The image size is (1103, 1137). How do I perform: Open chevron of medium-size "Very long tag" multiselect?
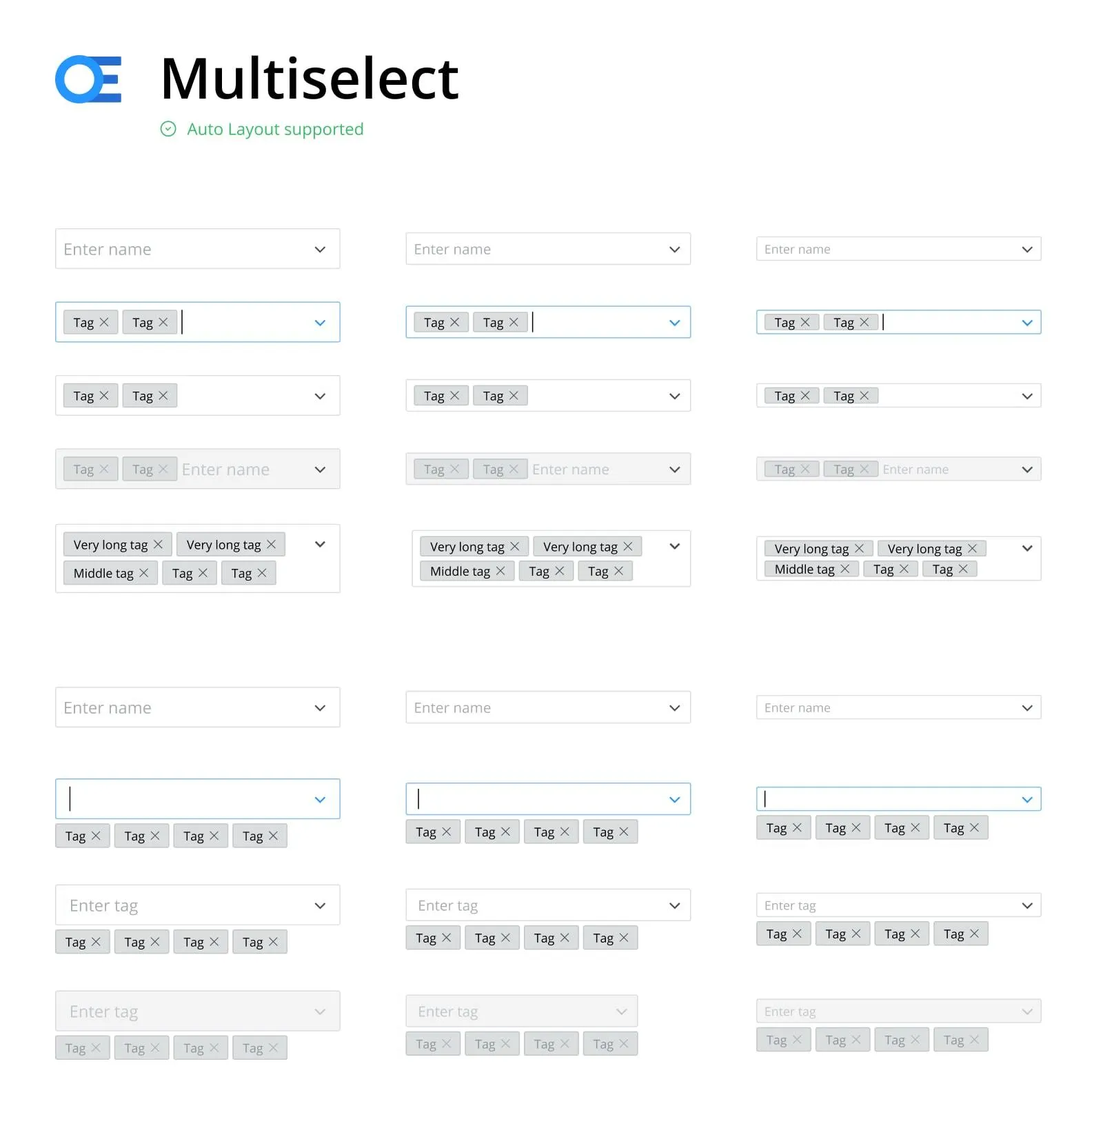coord(675,546)
